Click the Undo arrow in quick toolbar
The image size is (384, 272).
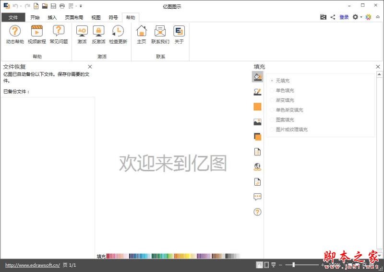tap(15, 6)
